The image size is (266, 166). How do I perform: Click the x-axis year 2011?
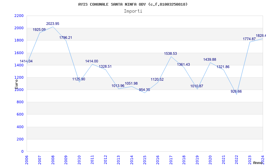tap(92, 160)
